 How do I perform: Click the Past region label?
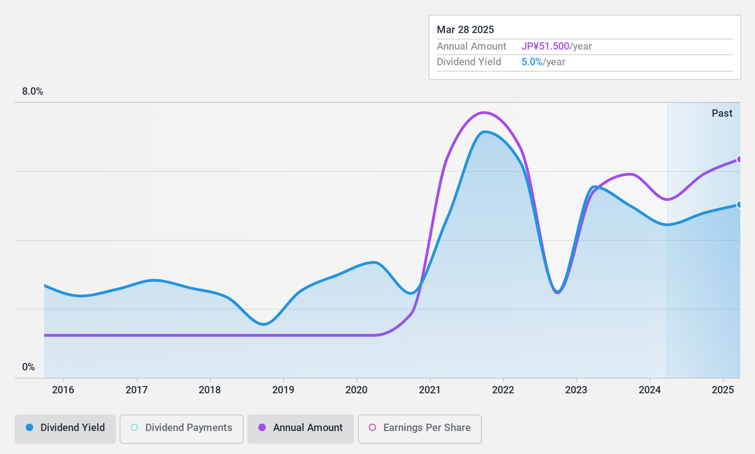(722, 113)
